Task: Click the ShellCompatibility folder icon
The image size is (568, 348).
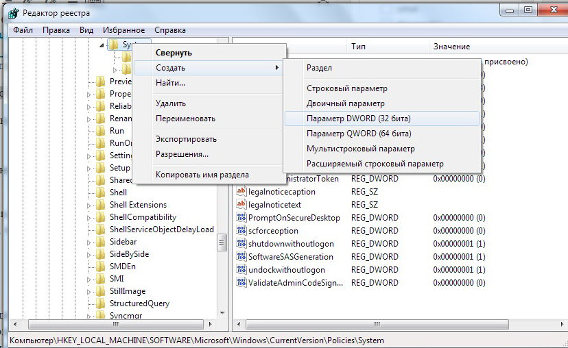Action: (x=101, y=216)
